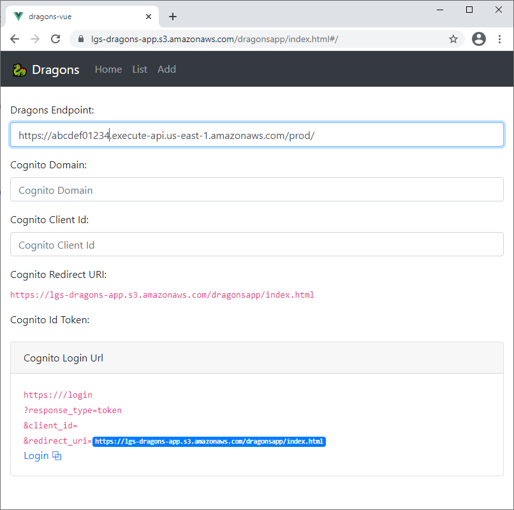Viewport: 514px width, 510px height.
Task: Open the Cognito Redirect URI link
Action: 162,295
